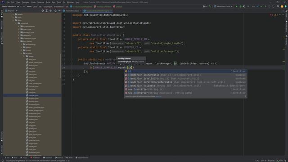Expand the chests folder
The width and height of the screenshot is (288, 162).
click(22, 50)
